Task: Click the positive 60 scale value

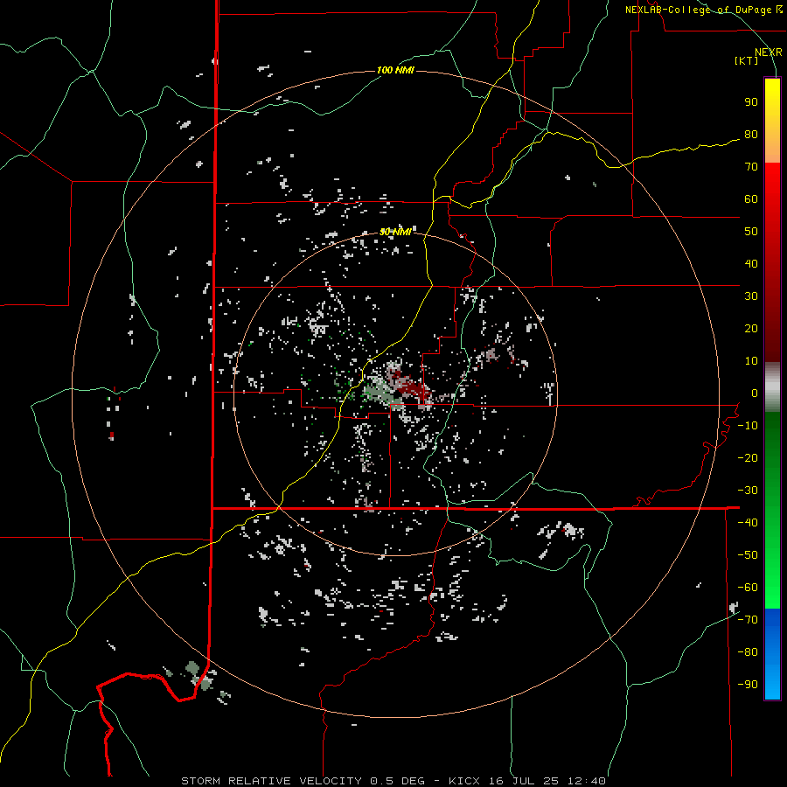Action: (751, 198)
